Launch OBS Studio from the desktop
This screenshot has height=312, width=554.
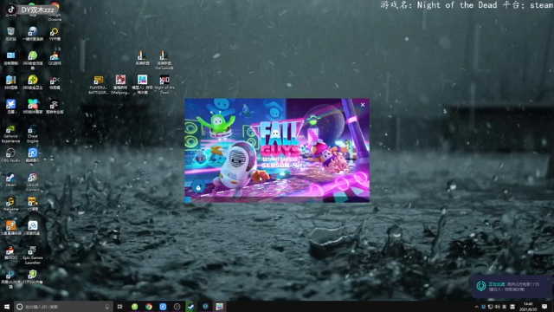(x=10, y=155)
